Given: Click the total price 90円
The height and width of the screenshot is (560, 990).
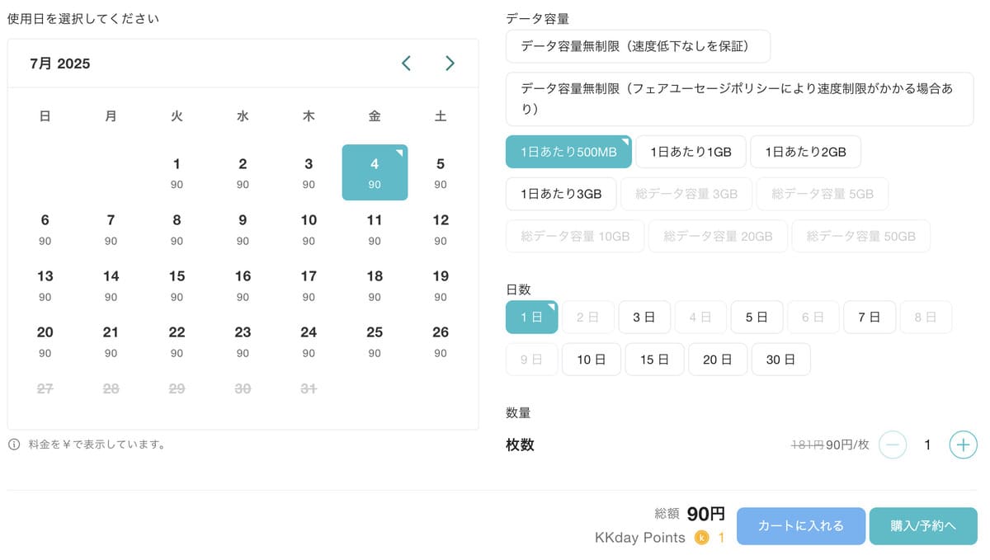Looking at the screenshot, I should pyautogui.click(x=706, y=514).
